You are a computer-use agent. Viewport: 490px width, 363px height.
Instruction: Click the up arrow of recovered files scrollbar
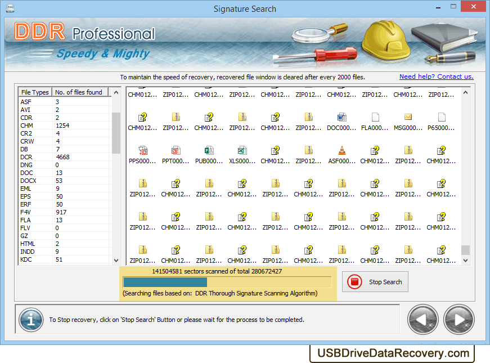466,92
